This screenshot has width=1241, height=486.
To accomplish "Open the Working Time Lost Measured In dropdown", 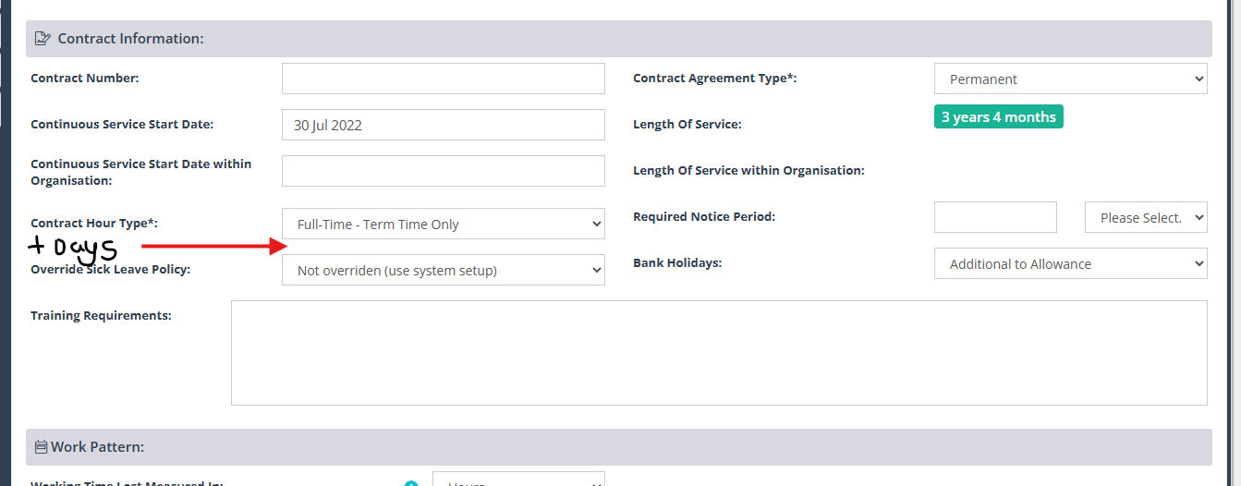I will [x=517, y=481].
